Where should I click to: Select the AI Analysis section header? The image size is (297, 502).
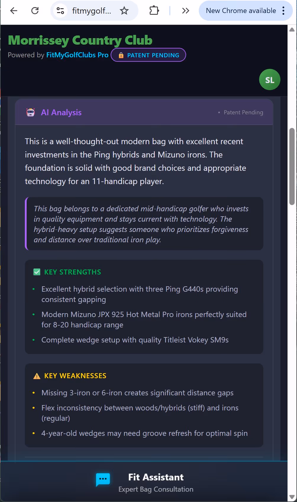coord(61,112)
